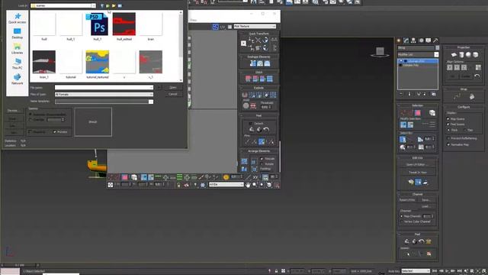The image size is (488, 275).
Task: Switch to Utilities command panel tab
Action: (x=435, y=40)
